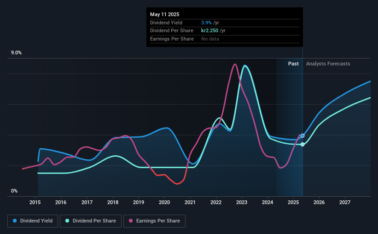Click the 2027 x-axis label
The width and height of the screenshot is (378, 234).
tap(345, 202)
